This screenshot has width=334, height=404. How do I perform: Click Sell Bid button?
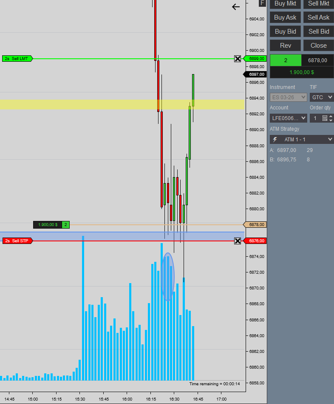point(319,32)
